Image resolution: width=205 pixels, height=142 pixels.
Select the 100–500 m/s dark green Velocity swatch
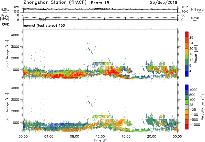(x=187, y=97)
